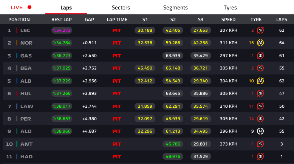Click Gasly's soft tyre icon
Screen dimensions: 294x164
pyautogui.click(x=260, y=56)
